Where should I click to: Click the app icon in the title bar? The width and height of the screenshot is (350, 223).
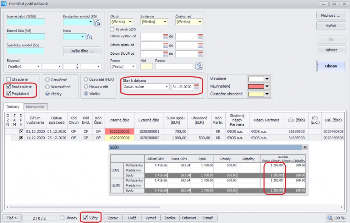(4, 4)
